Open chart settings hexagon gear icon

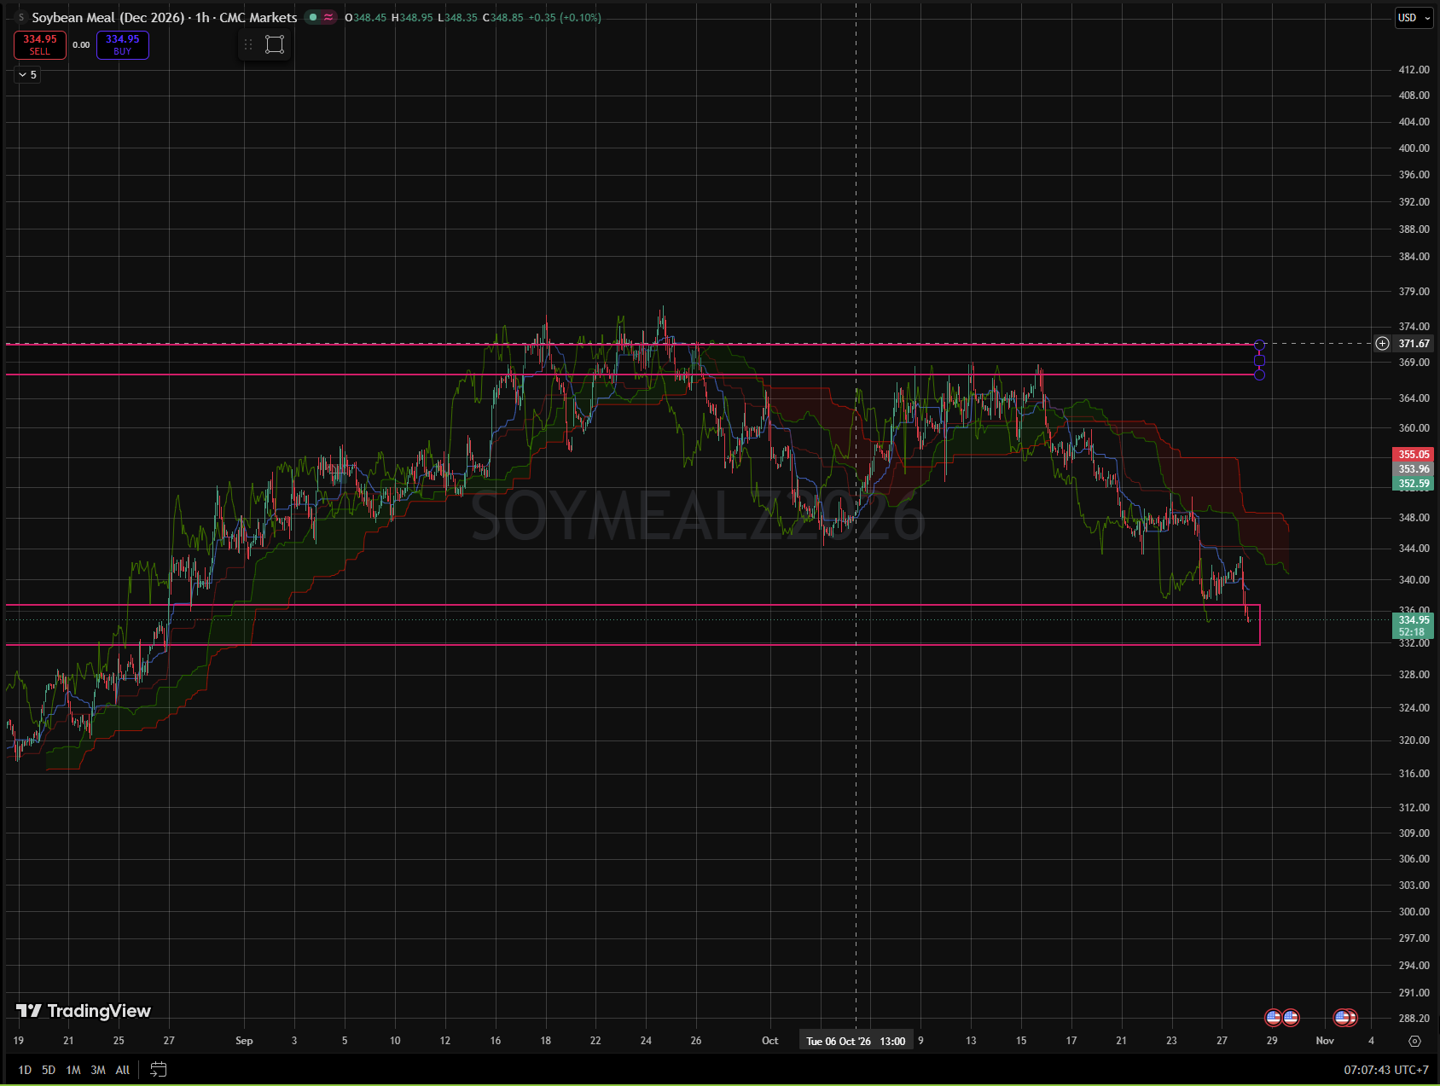point(1414,1041)
